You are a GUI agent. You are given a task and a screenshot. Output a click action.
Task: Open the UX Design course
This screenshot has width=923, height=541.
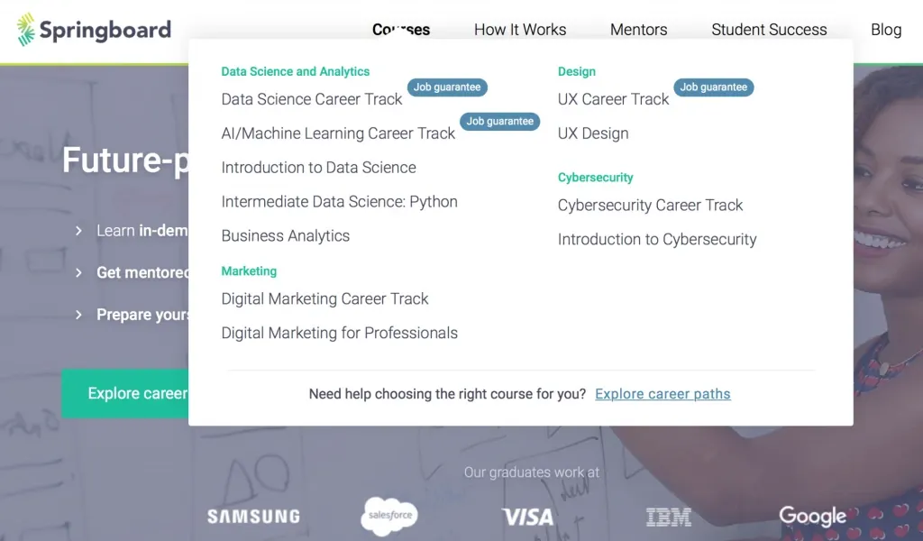click(593, 133)
